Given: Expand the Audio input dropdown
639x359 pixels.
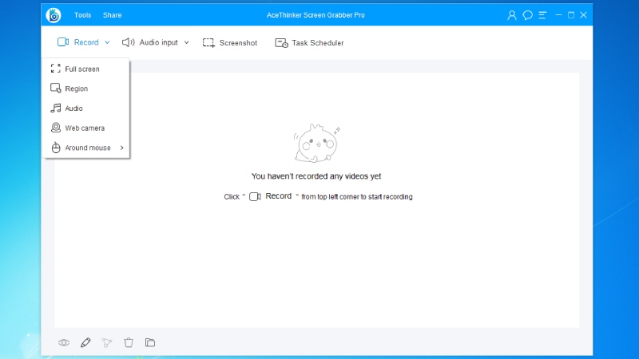Looking at the screenshot, I should (186, 43).
